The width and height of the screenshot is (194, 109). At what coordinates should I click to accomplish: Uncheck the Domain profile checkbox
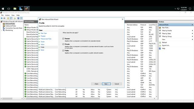(x=63, y=38)
